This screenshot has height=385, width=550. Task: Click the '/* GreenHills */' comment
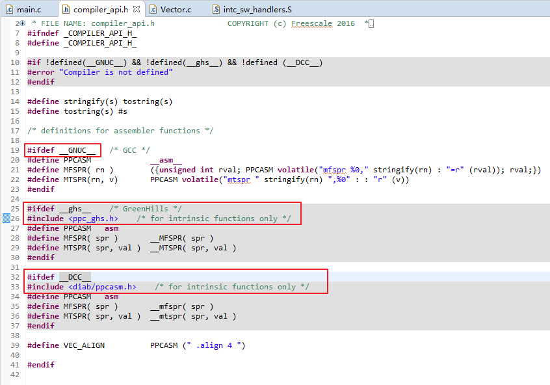pyautogui.click(x=145, y=209)
